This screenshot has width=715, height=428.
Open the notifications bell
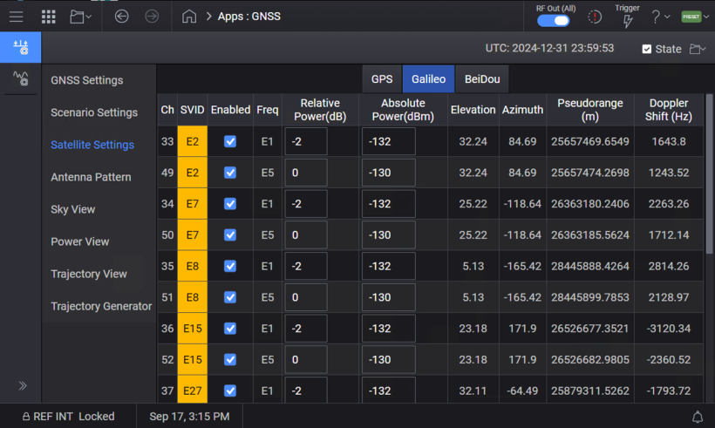[x=698, y=417]
